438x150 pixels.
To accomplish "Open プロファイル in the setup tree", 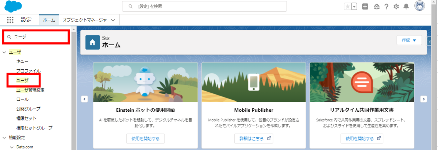I will point(28,71).
